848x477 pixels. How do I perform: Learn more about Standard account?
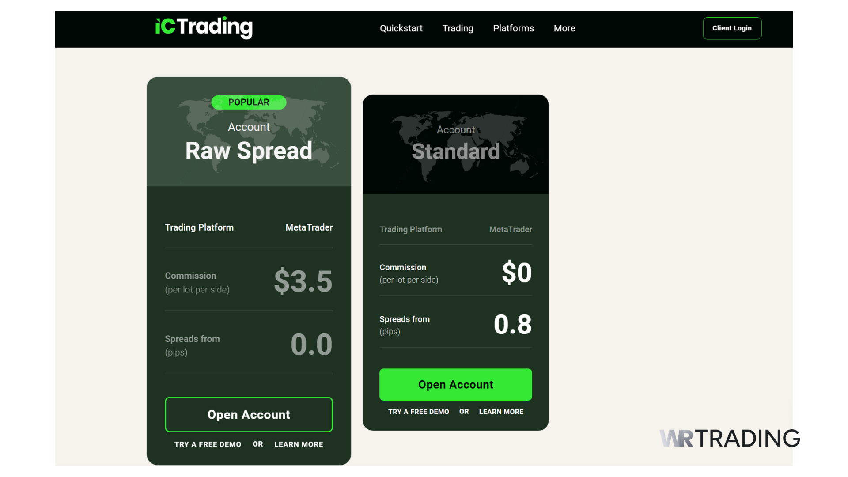501,412
